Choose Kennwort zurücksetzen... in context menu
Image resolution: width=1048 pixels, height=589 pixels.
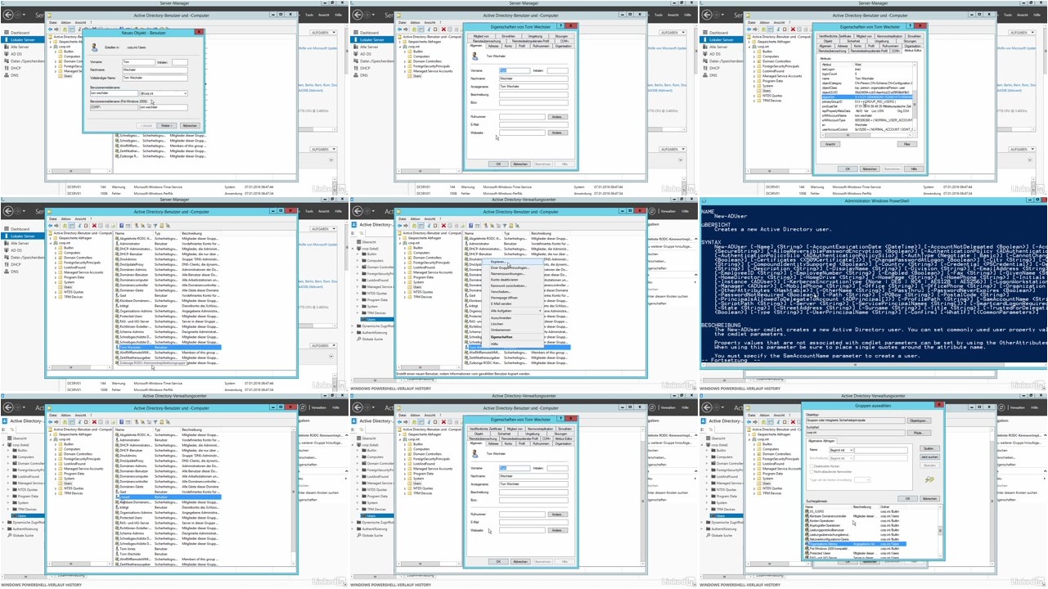tap(512, 286)
